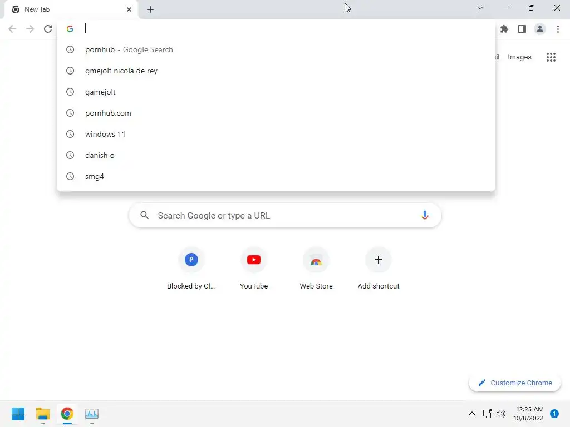The height and width of the screenshot is (427, 570).
Task: Minimize the Chrome window
Action: coord(506,8)
